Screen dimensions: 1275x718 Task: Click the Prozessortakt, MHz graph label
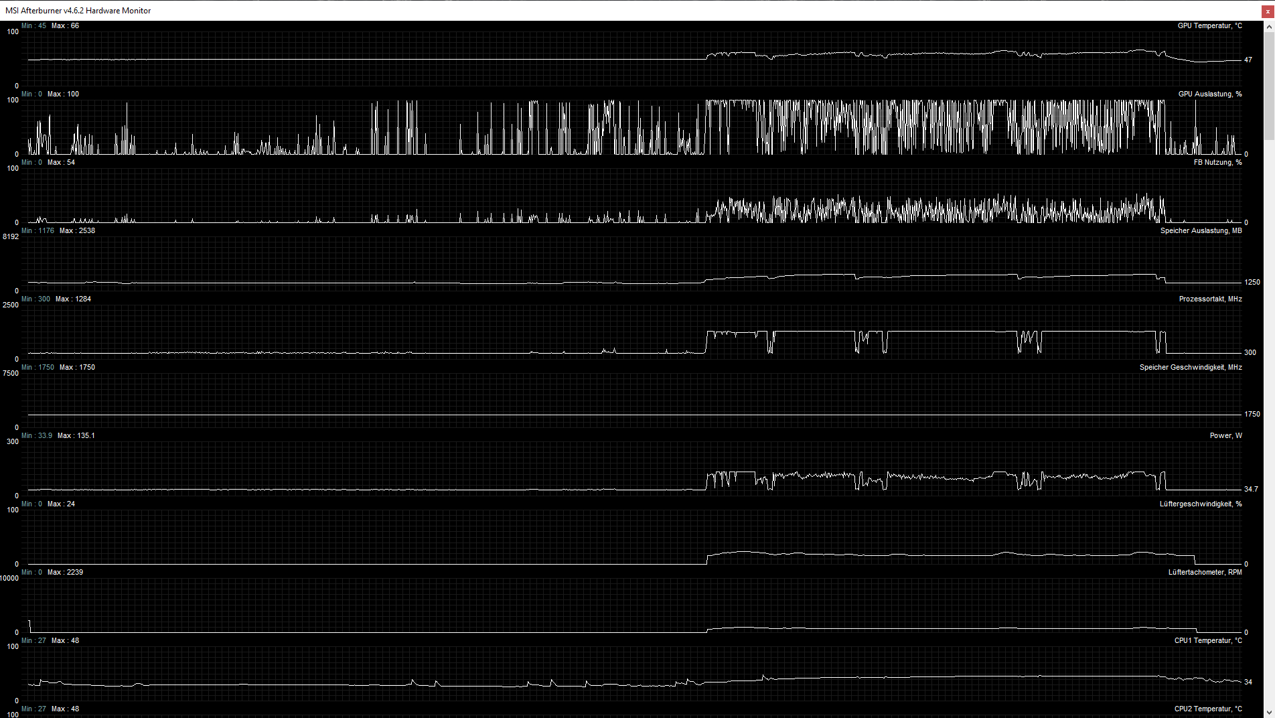tap(1210, 299)
